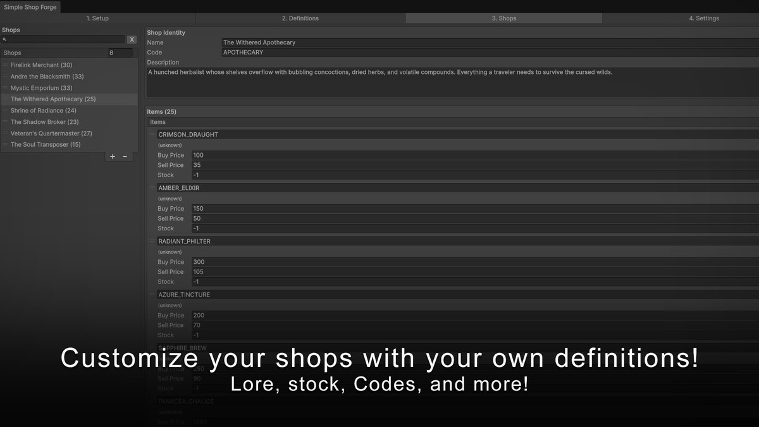Open the 2. Definitions tab
The width and height of the screenshot is (759, 427).
(300, 18)
